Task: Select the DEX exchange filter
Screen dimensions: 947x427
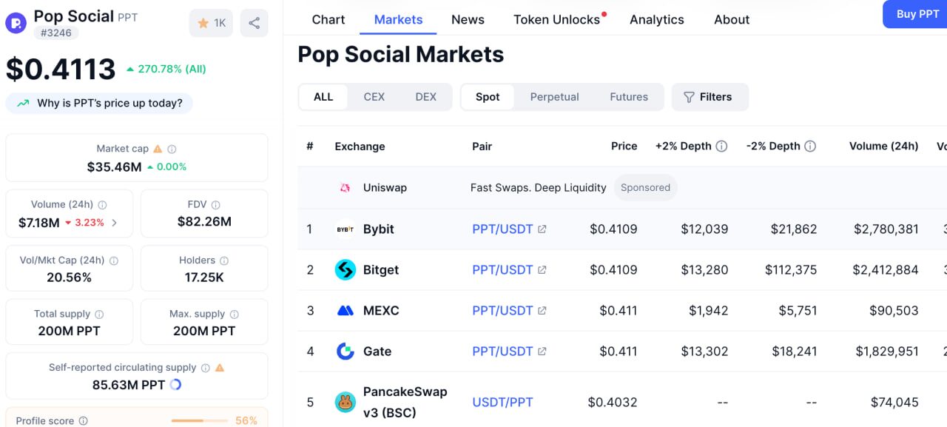Action: point(425,97)
